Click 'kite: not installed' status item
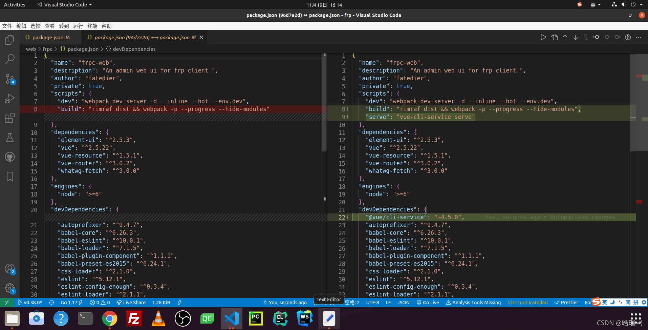Screen dimensions: 648x330 pyautogui.click(x=527, y=303)
